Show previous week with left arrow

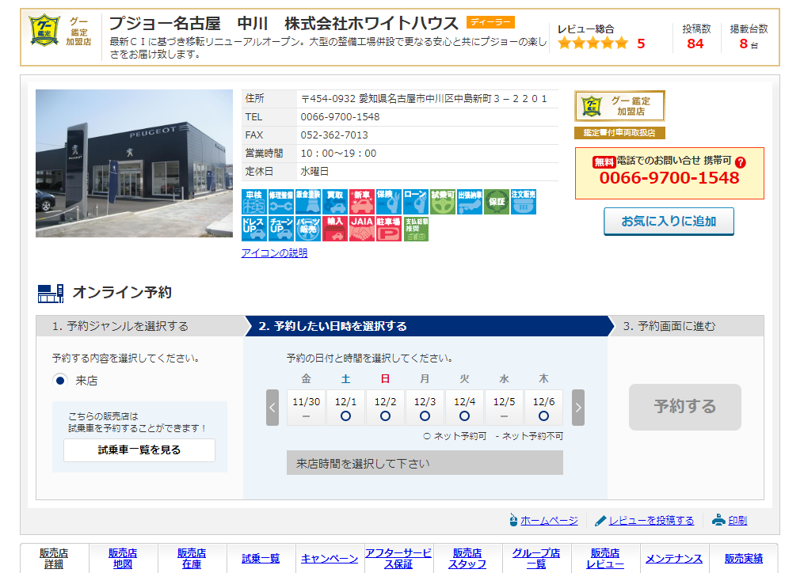point(272,408)
